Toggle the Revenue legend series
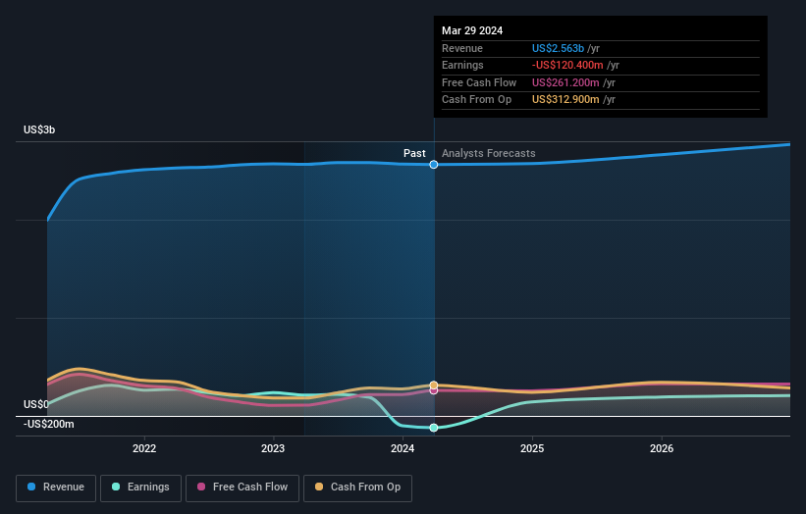The width and height of the screenshot is (806, 514). 56,488
